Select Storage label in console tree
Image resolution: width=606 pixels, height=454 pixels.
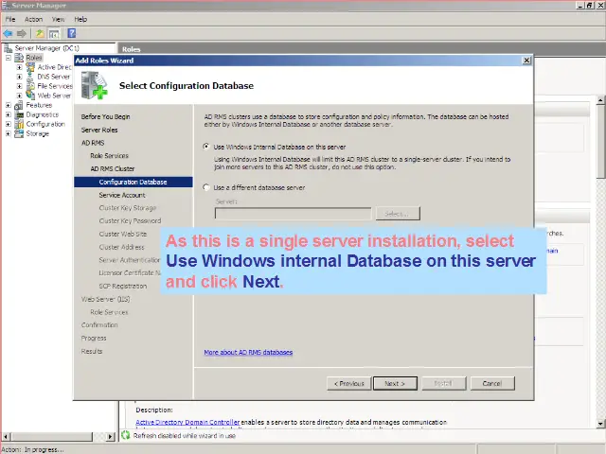pyautogui.click(x=38, y=133)
